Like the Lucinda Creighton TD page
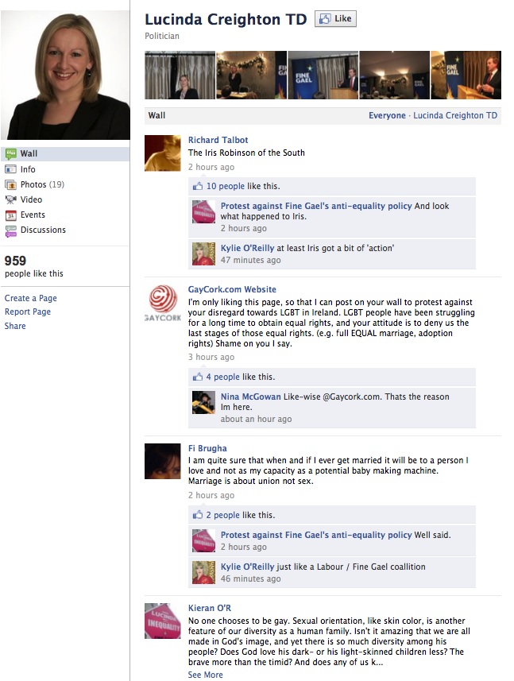Image resolution: width=514 pixels, height=681 pixels. 335,19
